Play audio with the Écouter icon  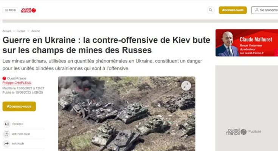point(6,124)
